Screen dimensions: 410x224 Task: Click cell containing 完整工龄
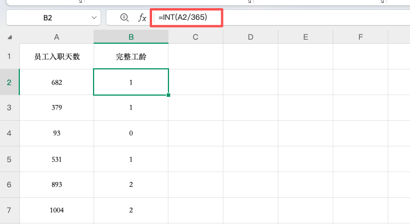pyautogui.click(x=131, y=57)
